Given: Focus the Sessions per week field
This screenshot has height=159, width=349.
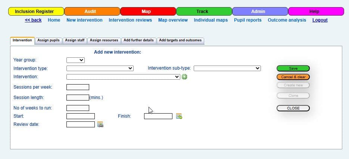Looking at the screenshot, I should click(78, 87).
